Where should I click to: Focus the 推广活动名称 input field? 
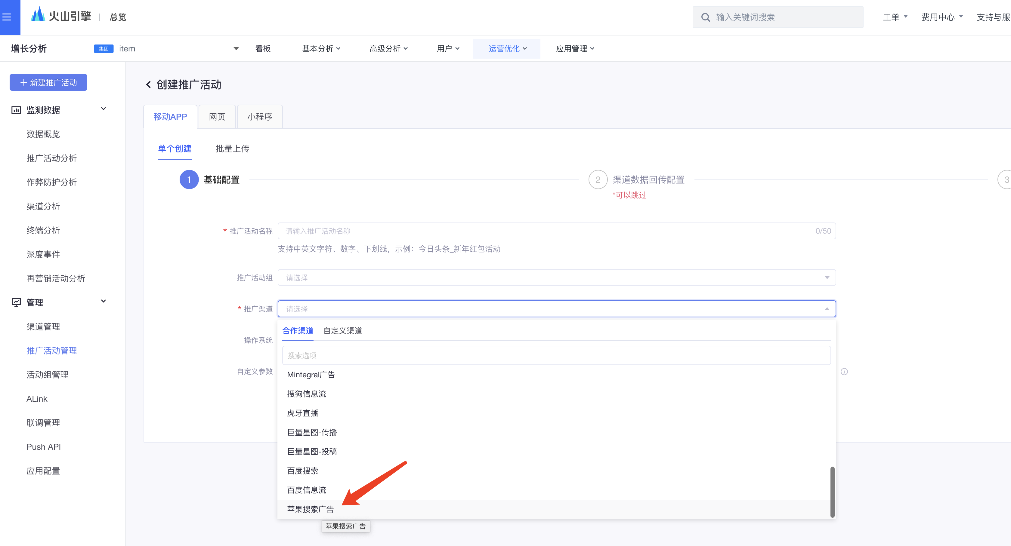click(557, 231)
